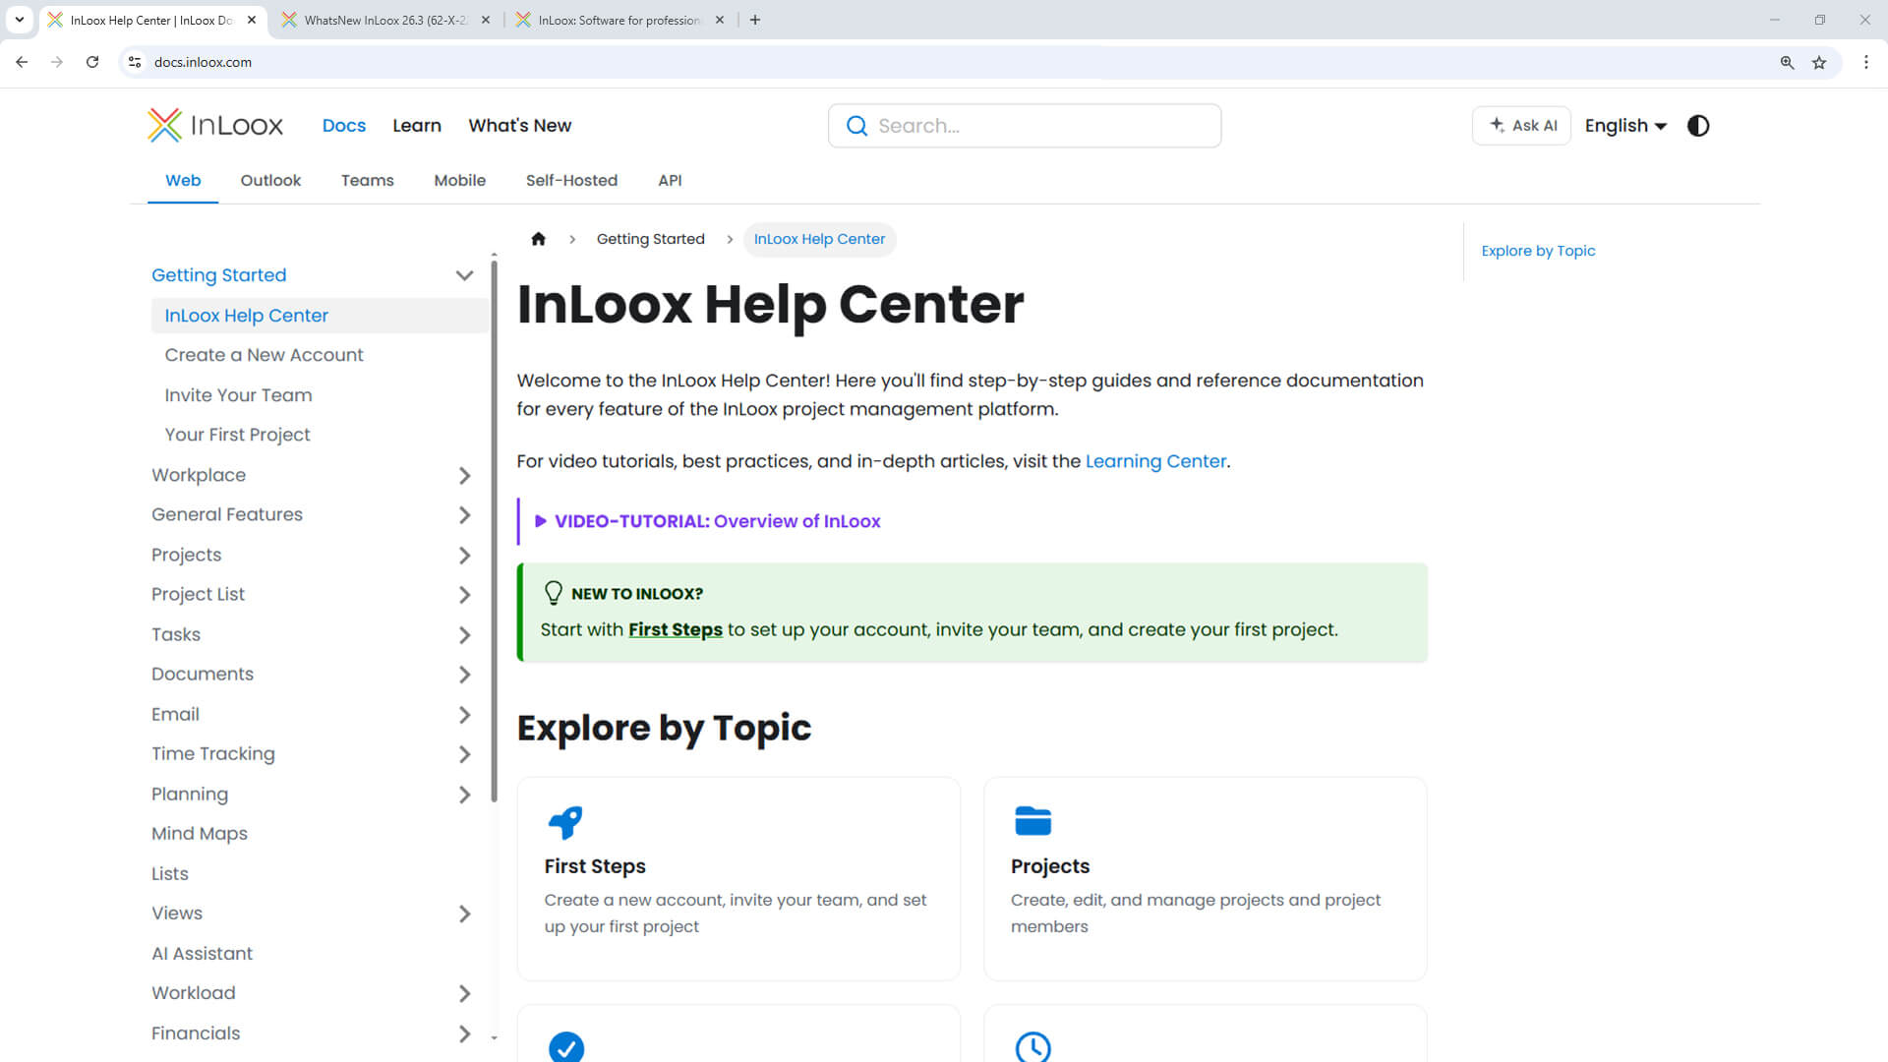
Task: Click the lightbulb icon in the tip box
Action: point(554,593)
